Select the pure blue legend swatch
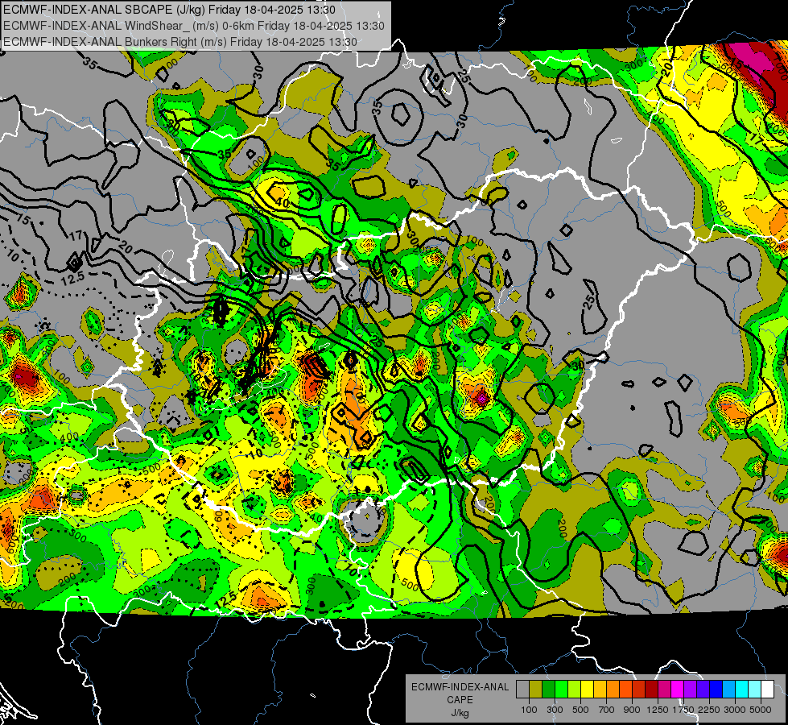788x725 pixels. tap(716, 689)
